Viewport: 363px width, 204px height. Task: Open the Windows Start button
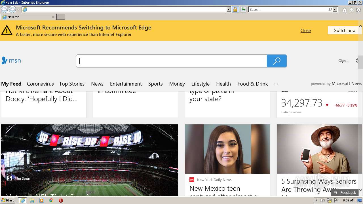click(x=8, y=200)
